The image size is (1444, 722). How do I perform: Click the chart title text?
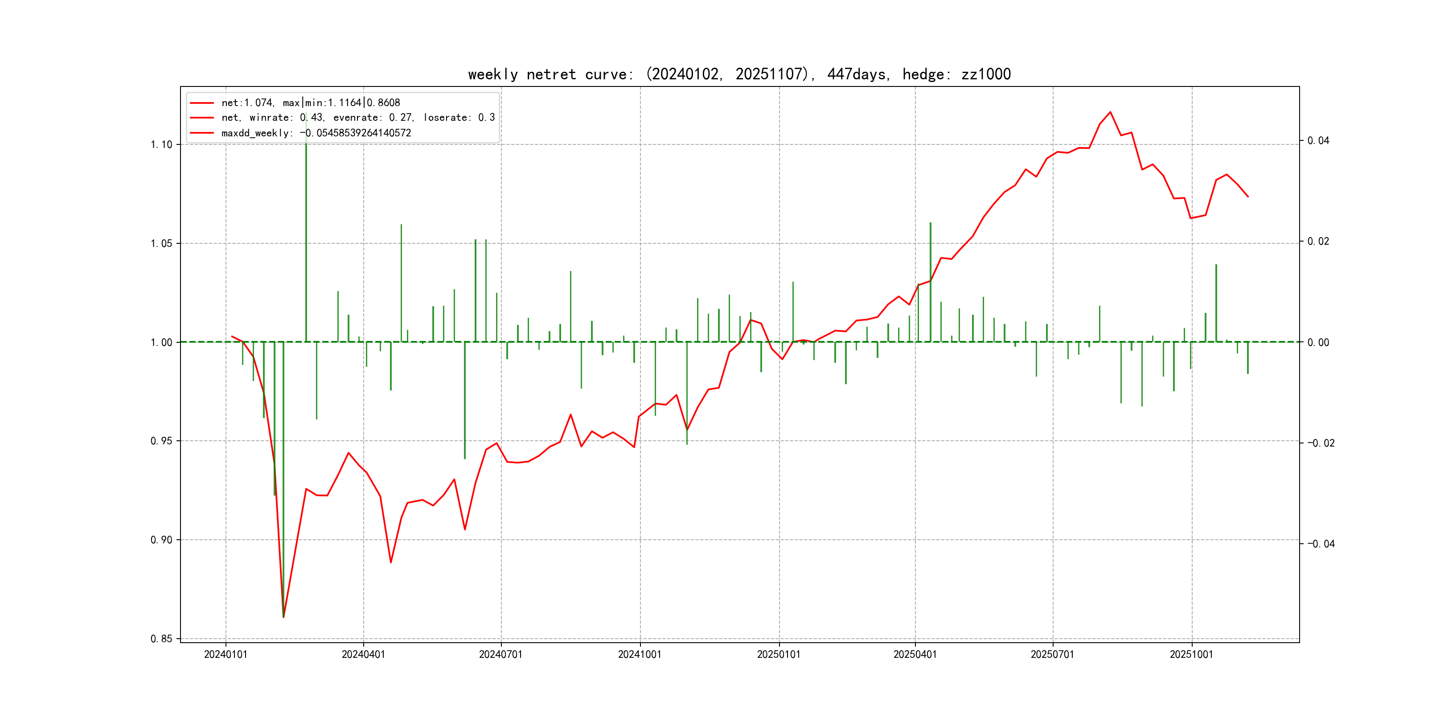[x=739, y=74]
